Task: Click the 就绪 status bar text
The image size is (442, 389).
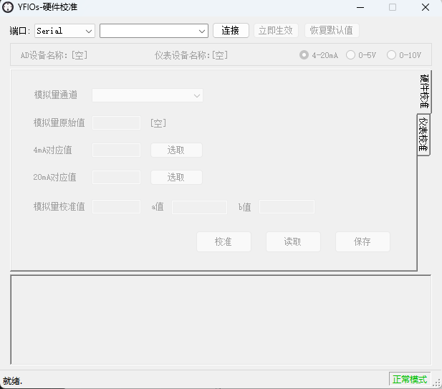Action: point(12,381)
